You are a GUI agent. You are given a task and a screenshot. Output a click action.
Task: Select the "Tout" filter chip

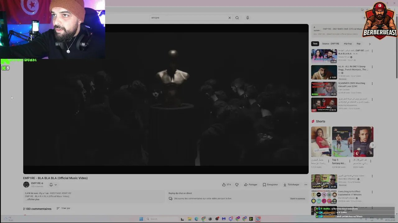pyautogui.click(x=315, y=44)
